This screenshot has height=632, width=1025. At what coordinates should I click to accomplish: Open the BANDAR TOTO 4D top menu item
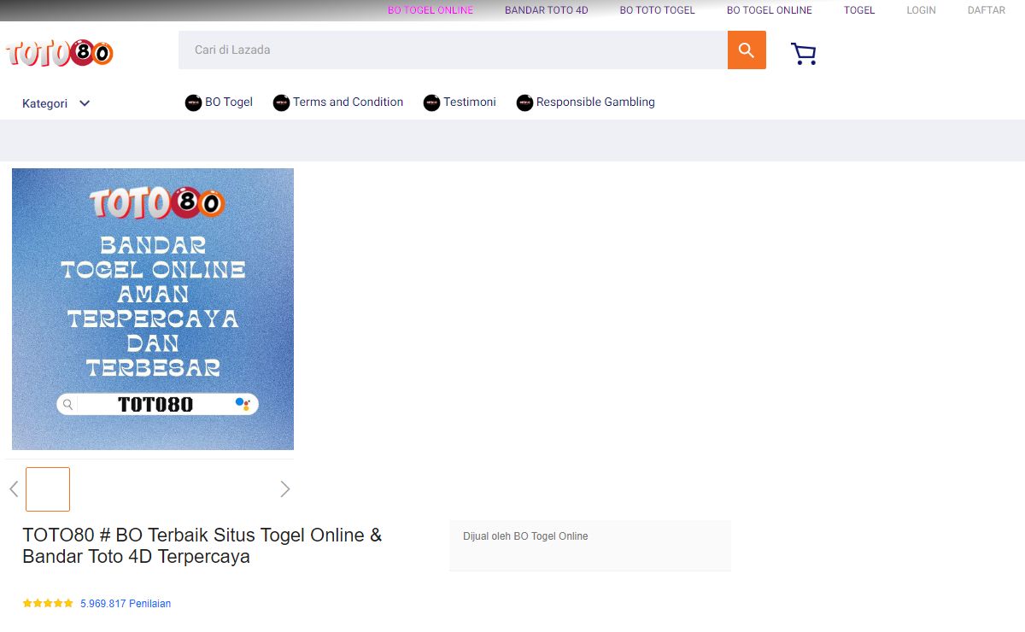pos(546,10)
